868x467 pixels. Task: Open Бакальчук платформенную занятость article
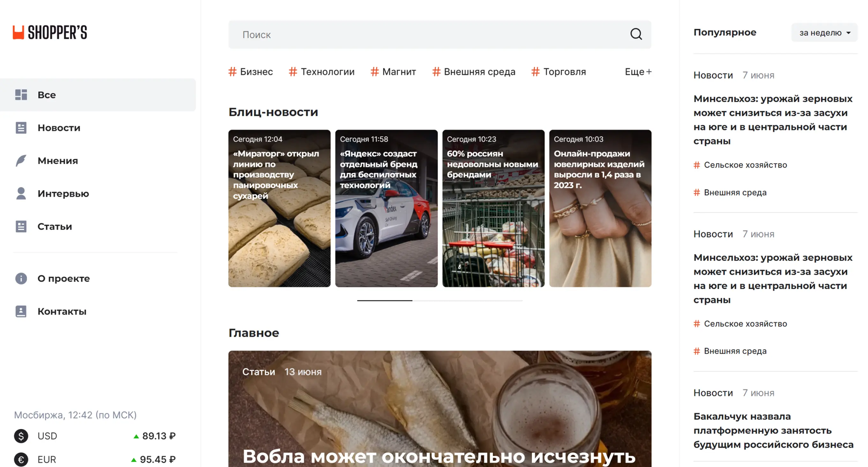click(773, 430)
